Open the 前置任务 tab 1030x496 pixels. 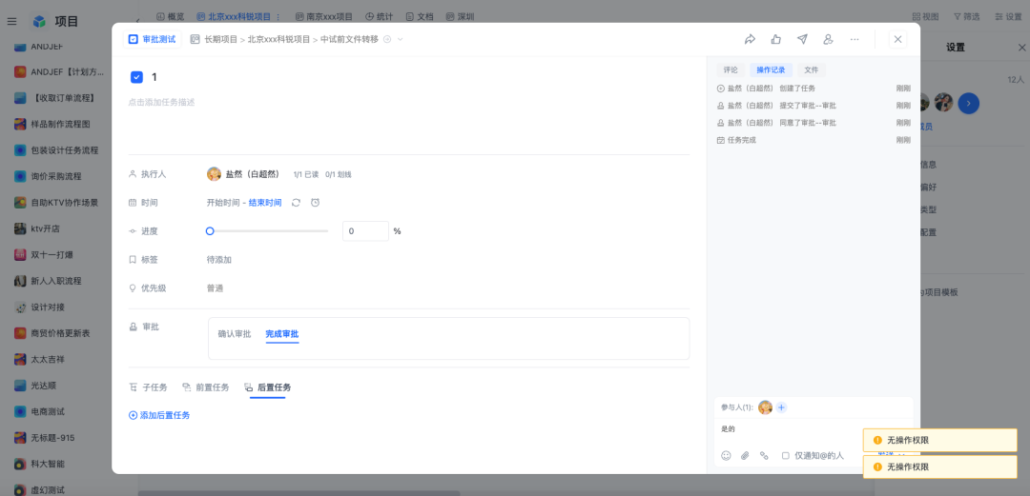[206, 387]
